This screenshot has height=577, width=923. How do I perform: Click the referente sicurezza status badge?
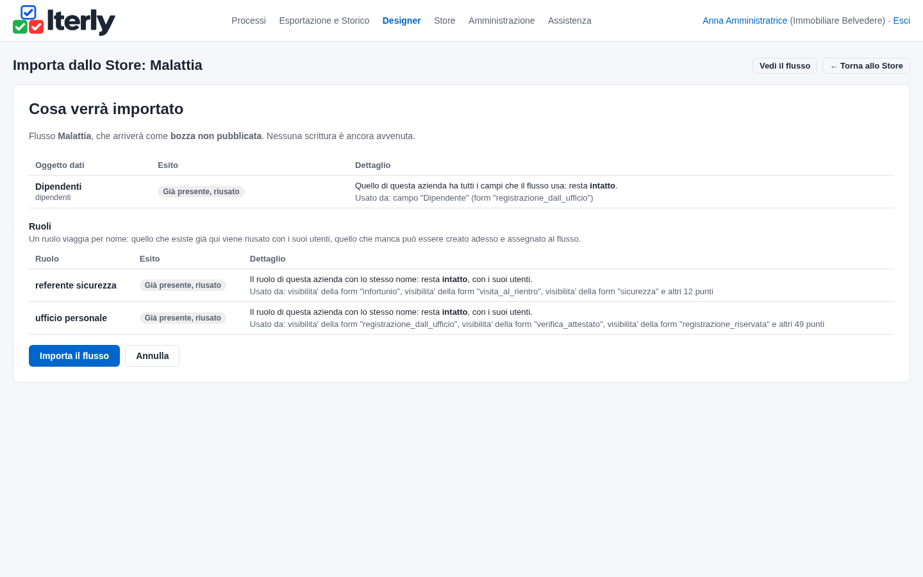click(x=183, y=285)
